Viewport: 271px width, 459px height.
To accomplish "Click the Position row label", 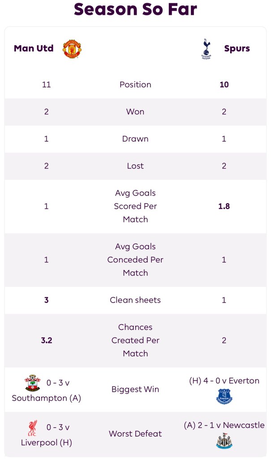I will coord(135,85).
